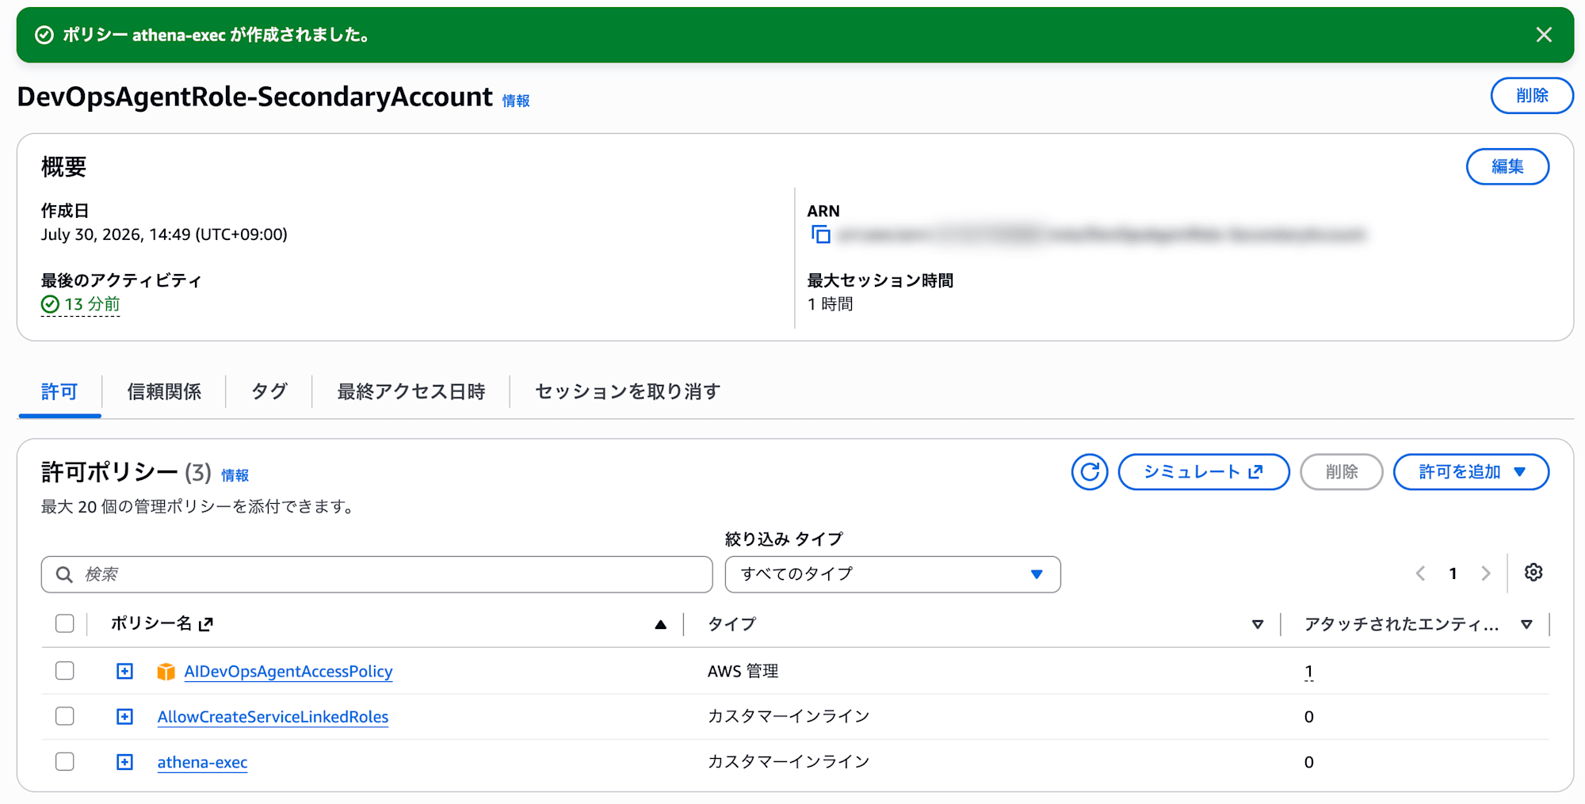Switch to the 許可 tab

[x=59, y=391]
